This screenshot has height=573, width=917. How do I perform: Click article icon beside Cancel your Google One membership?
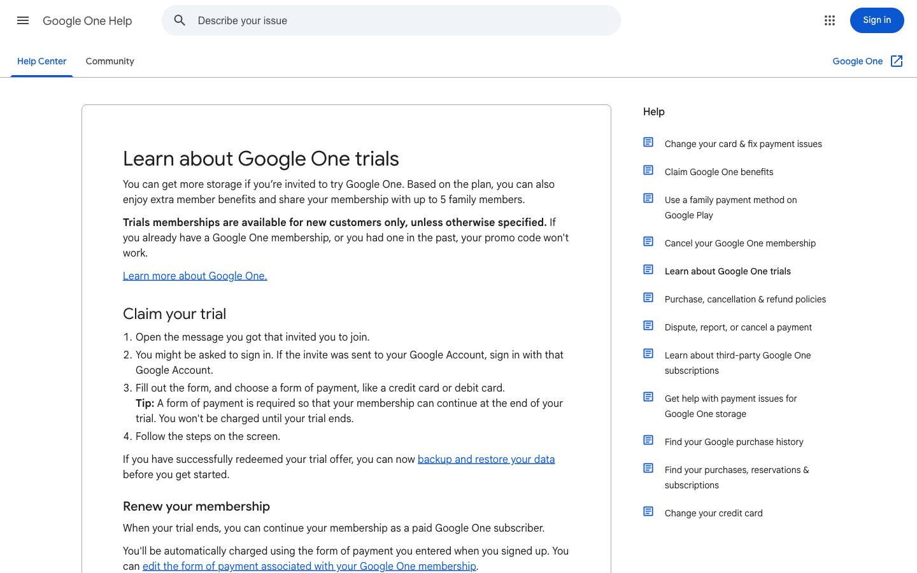[648, 241]
